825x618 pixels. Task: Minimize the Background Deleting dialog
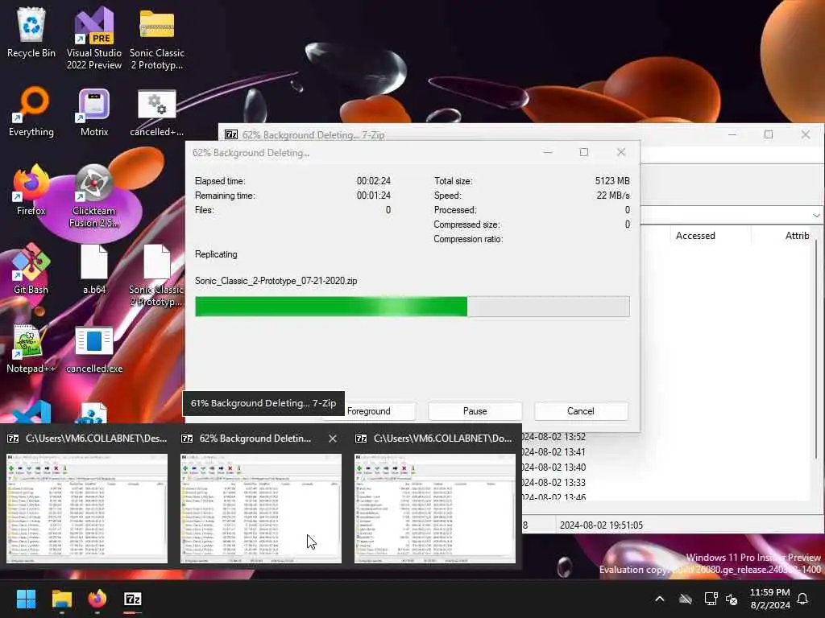pyautogui.click(x=548, y=152)
